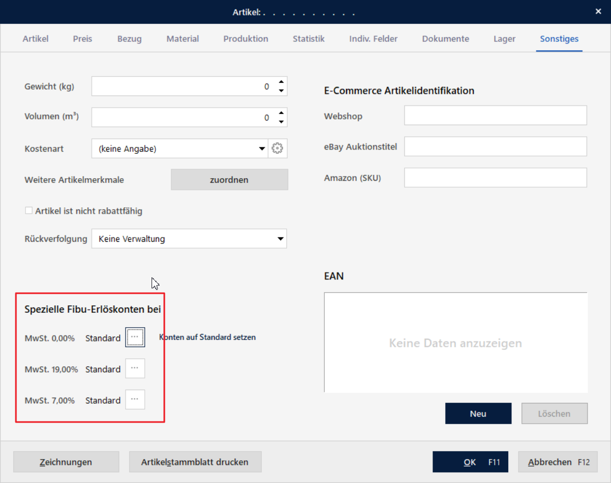Toggle 'Artikel ist nicht rabattfähig' checkbox
The image size is (611, 483).
tap(29, 210)
